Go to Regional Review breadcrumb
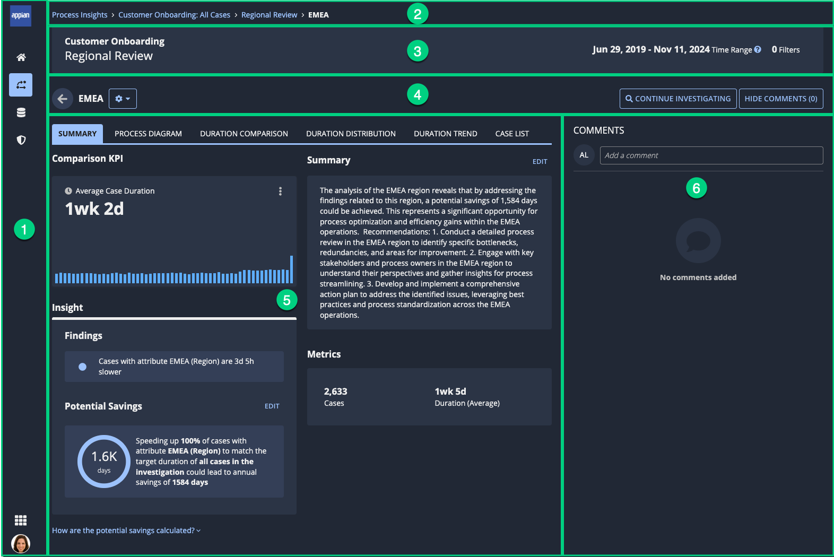 pos(269,15)
